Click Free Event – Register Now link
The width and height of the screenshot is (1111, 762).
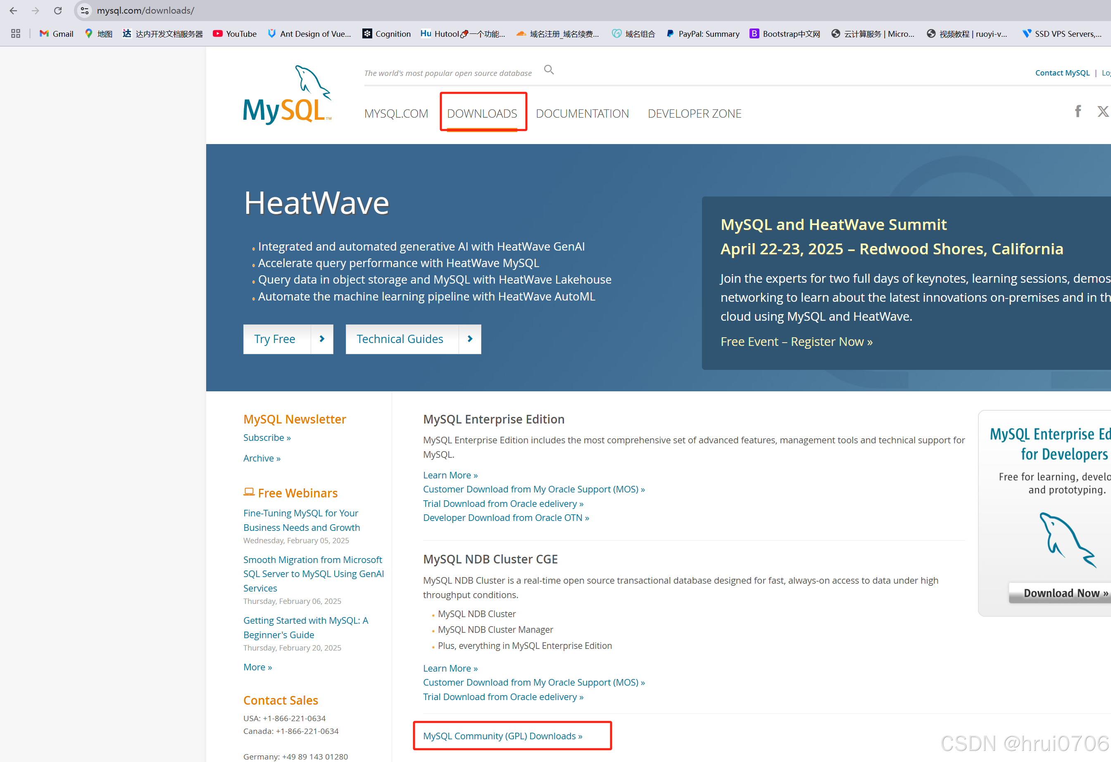point(797,342)
